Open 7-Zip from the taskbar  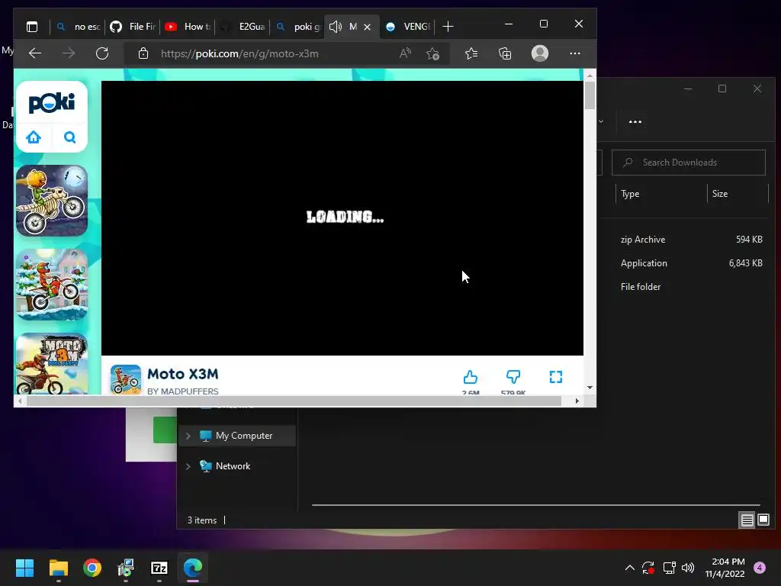(159, 568)
